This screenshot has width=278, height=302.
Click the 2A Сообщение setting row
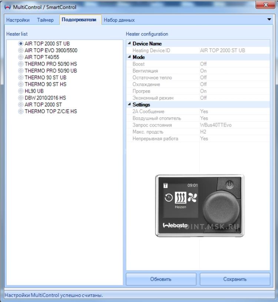(x=198, y=111)
